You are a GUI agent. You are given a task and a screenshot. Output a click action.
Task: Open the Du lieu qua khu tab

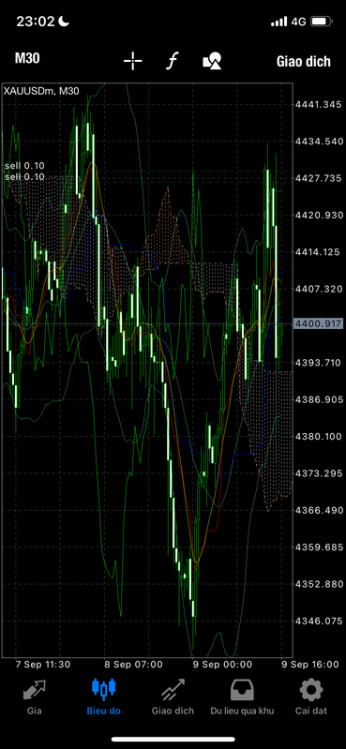pos(242,697)
